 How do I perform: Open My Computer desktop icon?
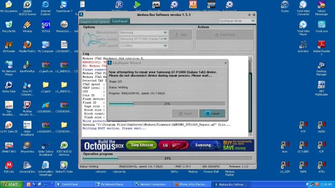coord(46,46)
